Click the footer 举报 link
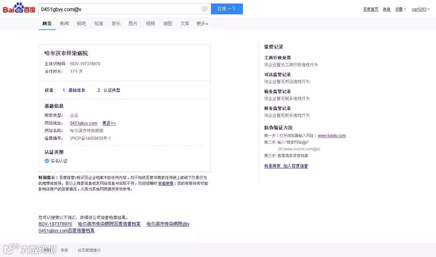Image resolution: width=436 pixels, height=257 pixels. tap(64, 250)
